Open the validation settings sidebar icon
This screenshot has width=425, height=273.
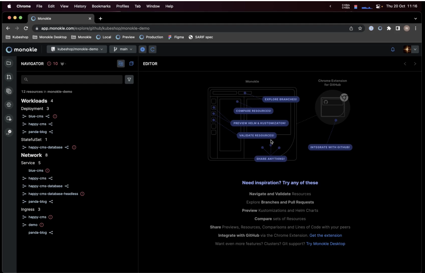tap(9, 132)
